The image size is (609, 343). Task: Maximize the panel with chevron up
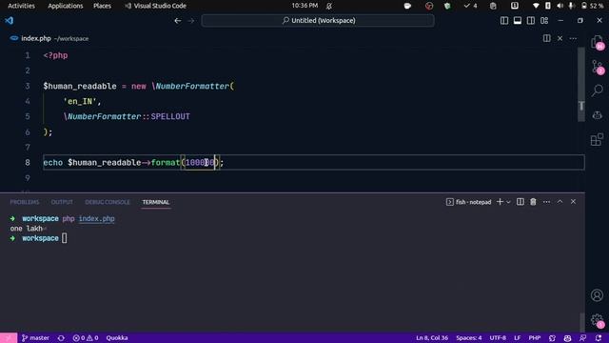pyautogui.click(x=560, y=202)
